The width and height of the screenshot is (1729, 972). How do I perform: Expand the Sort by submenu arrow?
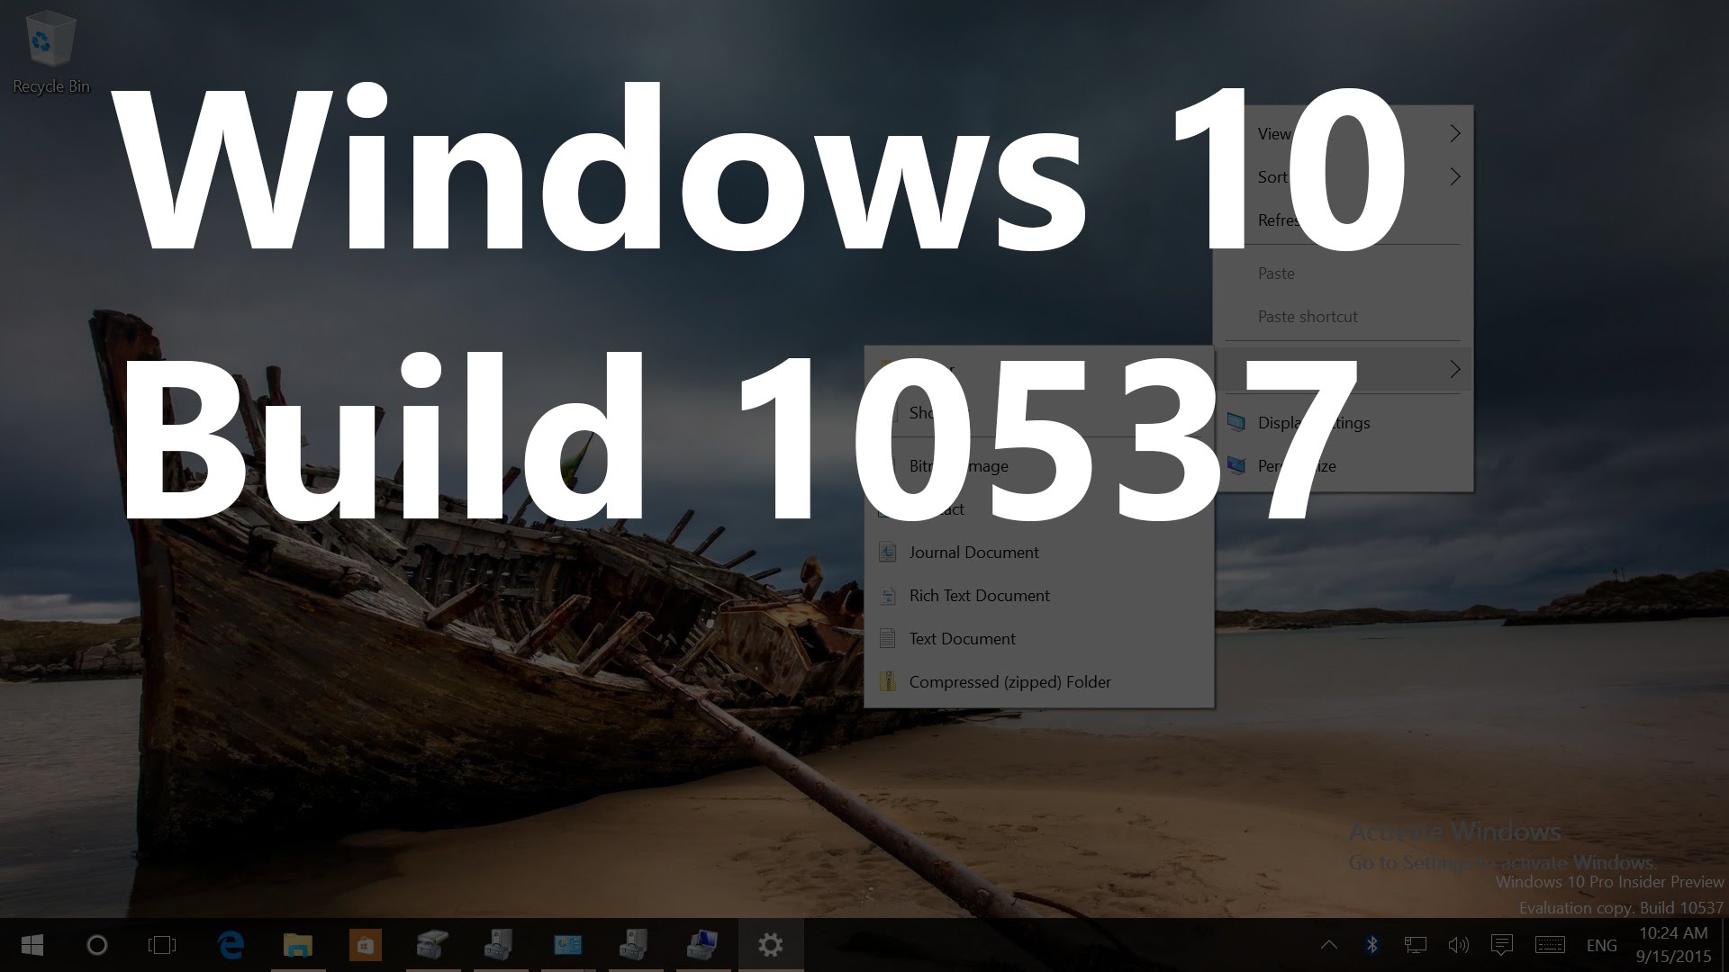click(x=1454, y=176)
